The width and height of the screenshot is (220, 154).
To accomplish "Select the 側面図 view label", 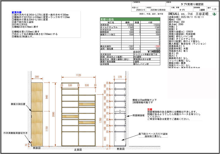I will [x=37, y=149].
